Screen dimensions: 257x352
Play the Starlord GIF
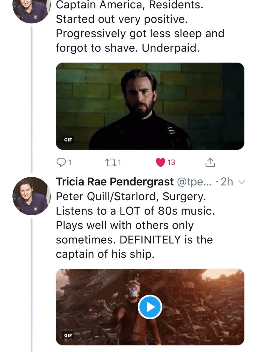tap(150, 307)
